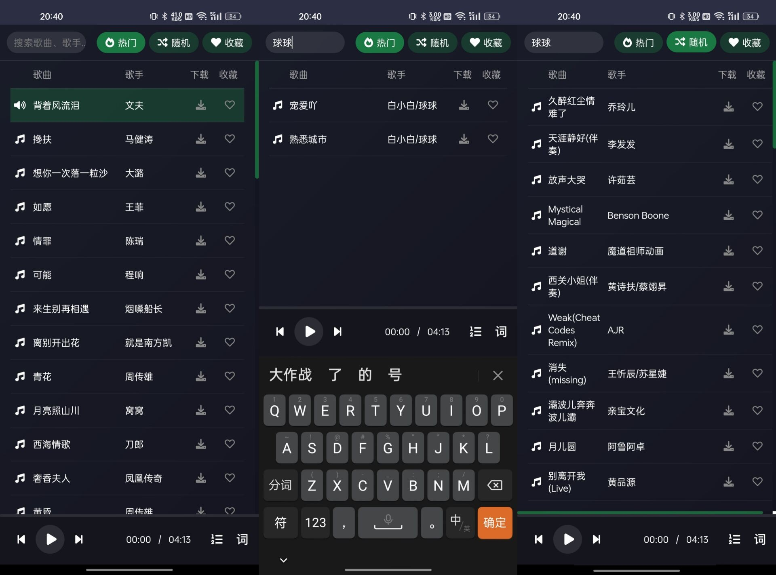Toggle favorite heart for 熟悉城市
This screenshot has width=776, height=575.
(x=493, y=139)
